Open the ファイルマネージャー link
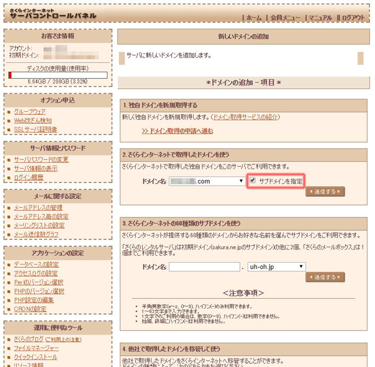The image size is (375, 367). 36,348
